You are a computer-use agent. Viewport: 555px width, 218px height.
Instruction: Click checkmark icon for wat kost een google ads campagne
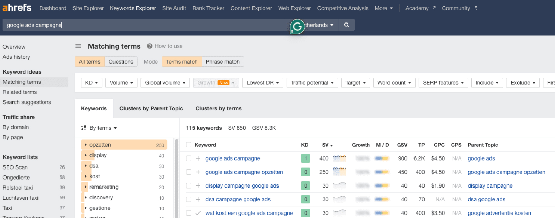[198, 213]
